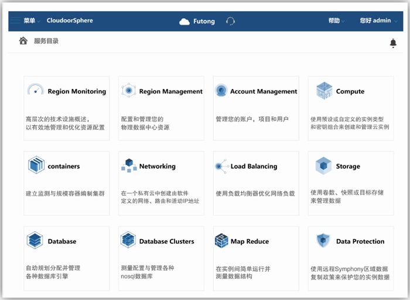Select the 服务目录 breadcrumb label
This screenshot has width=410, height=300.
click(46, 41)
